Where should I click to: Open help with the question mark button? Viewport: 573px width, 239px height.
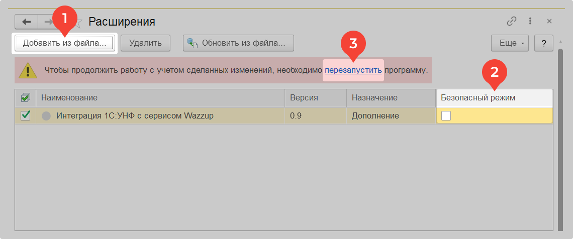(x=543, y=43)
